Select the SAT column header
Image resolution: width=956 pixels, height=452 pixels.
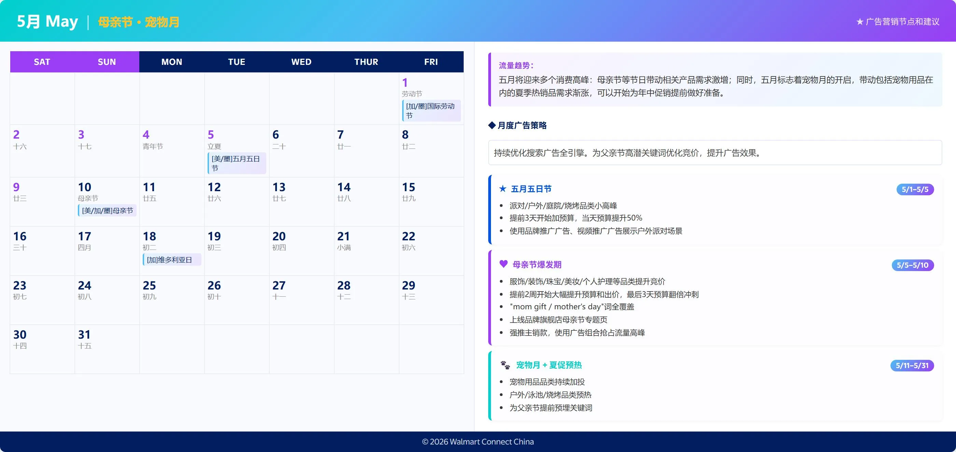pos(42,62)
